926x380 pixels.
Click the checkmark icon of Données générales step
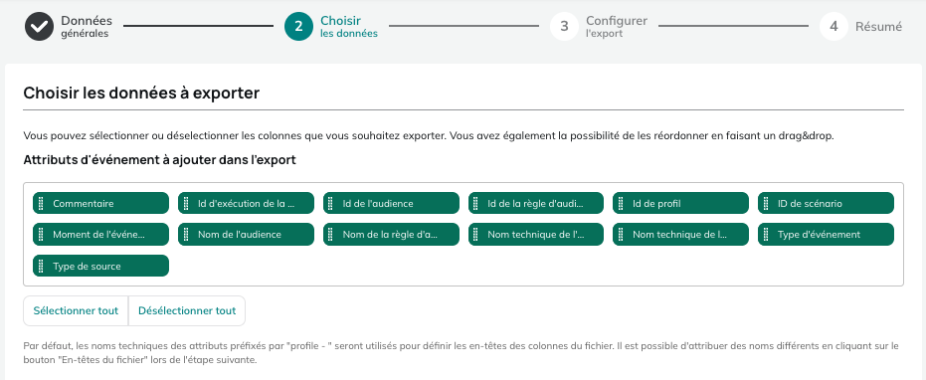click(x=39, y=27)
